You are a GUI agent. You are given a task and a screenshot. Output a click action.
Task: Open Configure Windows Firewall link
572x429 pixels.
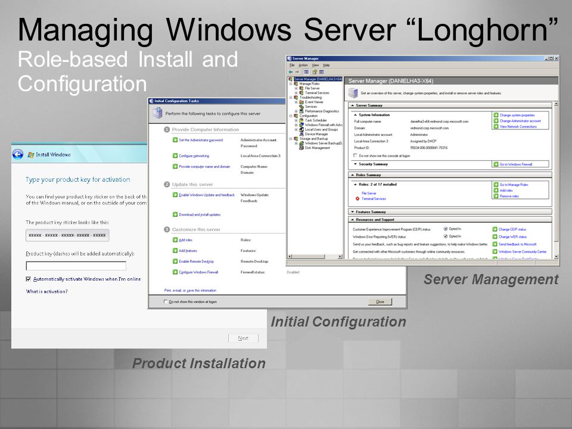198,272
